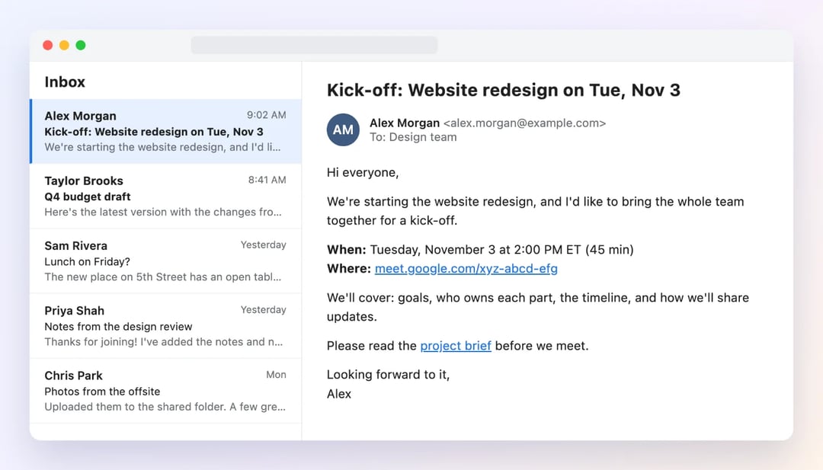Screen dimensions: 823x470
Task: Click the preview 'The new place on 5th Street'
Action: (x=163, y=277)
